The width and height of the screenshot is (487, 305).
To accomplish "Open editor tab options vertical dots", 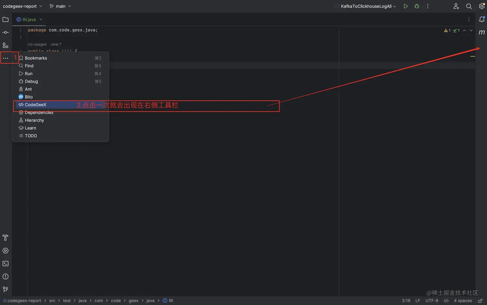I will click(x=469, y=19).
